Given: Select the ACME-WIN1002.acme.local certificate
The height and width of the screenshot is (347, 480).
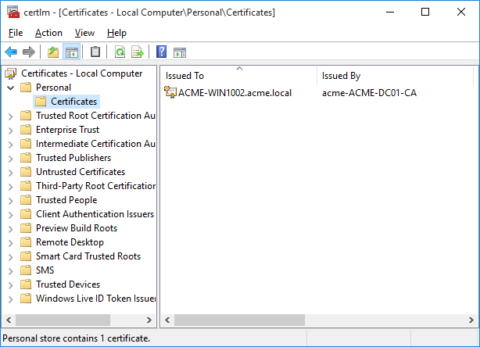Looking at the screenshot, I should 235,93.
